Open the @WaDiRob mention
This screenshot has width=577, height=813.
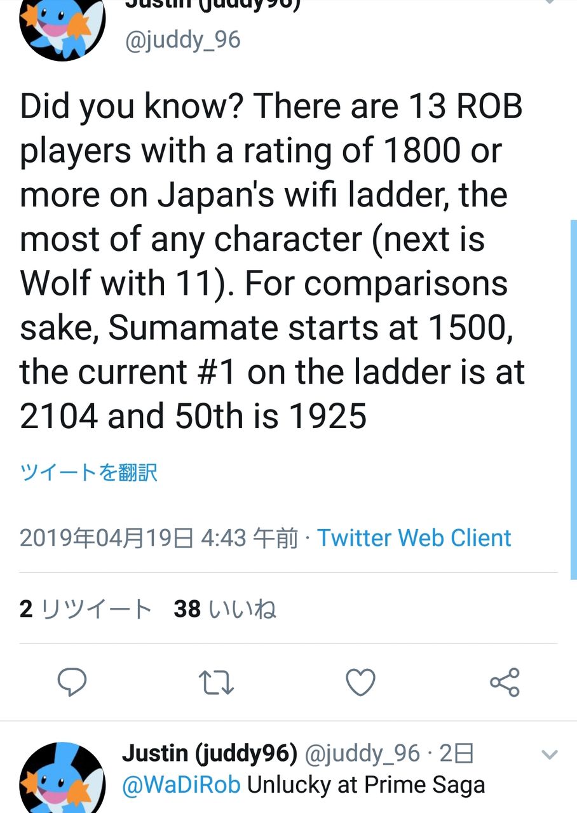tap(181, 785)
